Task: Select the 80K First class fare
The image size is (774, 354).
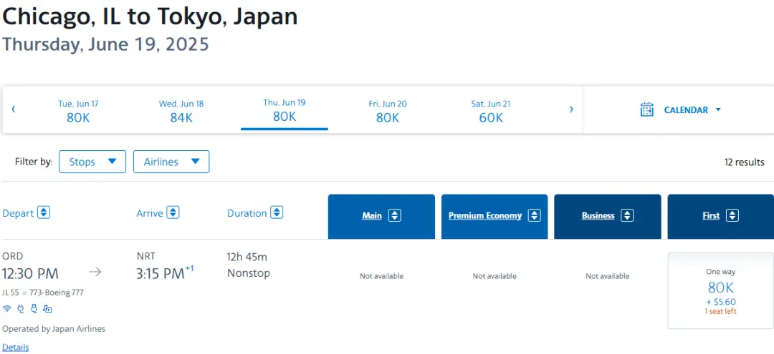Action: point(720,290)
